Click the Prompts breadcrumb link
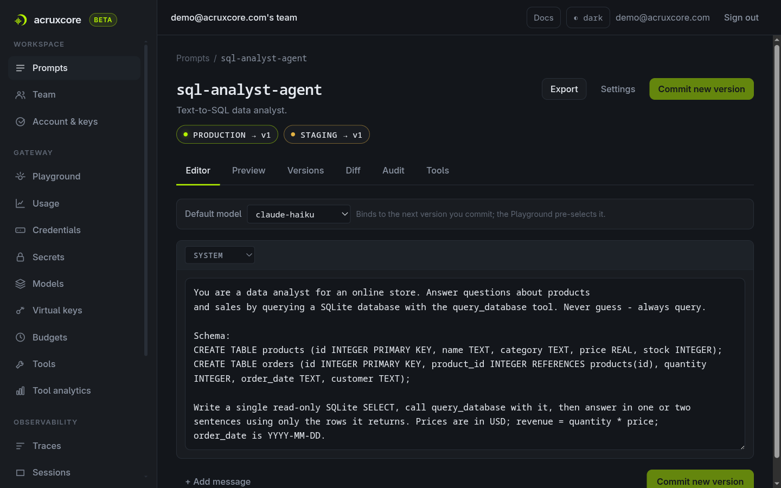Image resolution: width=781 pixels, height=488 pixels. pos(193,58)
